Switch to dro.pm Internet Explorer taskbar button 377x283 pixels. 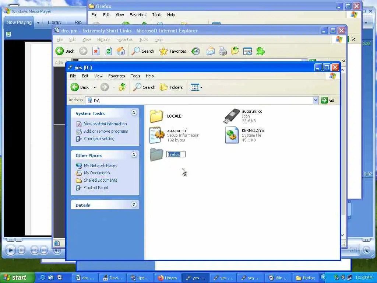[x=85, y=278]
